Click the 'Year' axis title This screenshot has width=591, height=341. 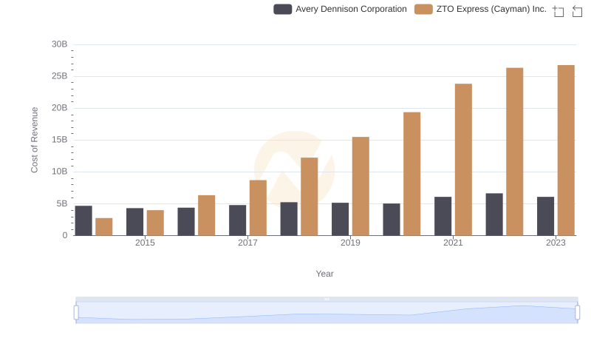pos(324,274)
